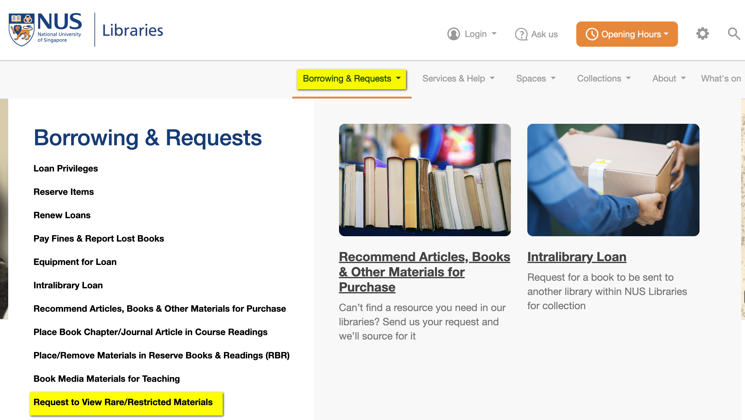Open the underlined Intralibrary Loan heading link
Viewport: 745px width, 420px height.
pos(577,257)
